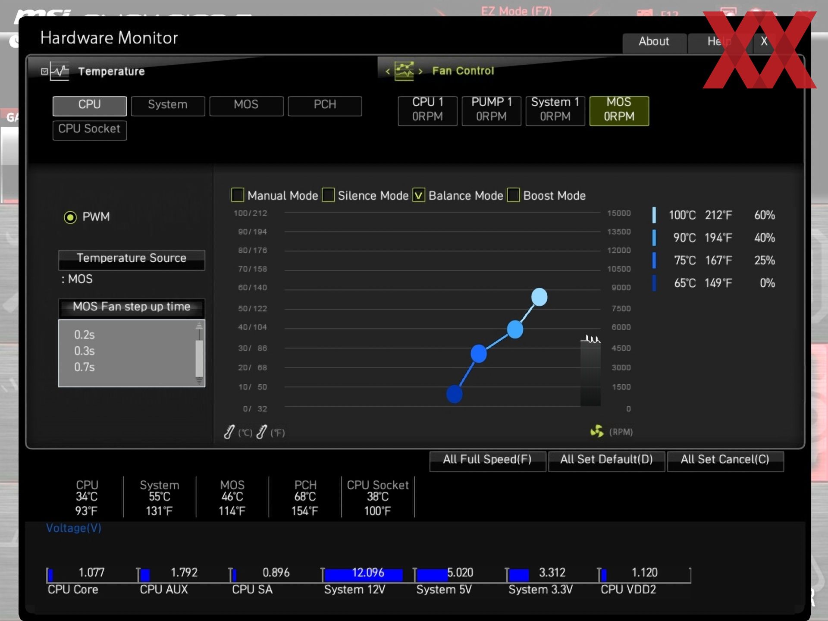Click the CPU Socket 38°C reading
The width and height of the screenshot is (828, 621).
tap(378, 498)
